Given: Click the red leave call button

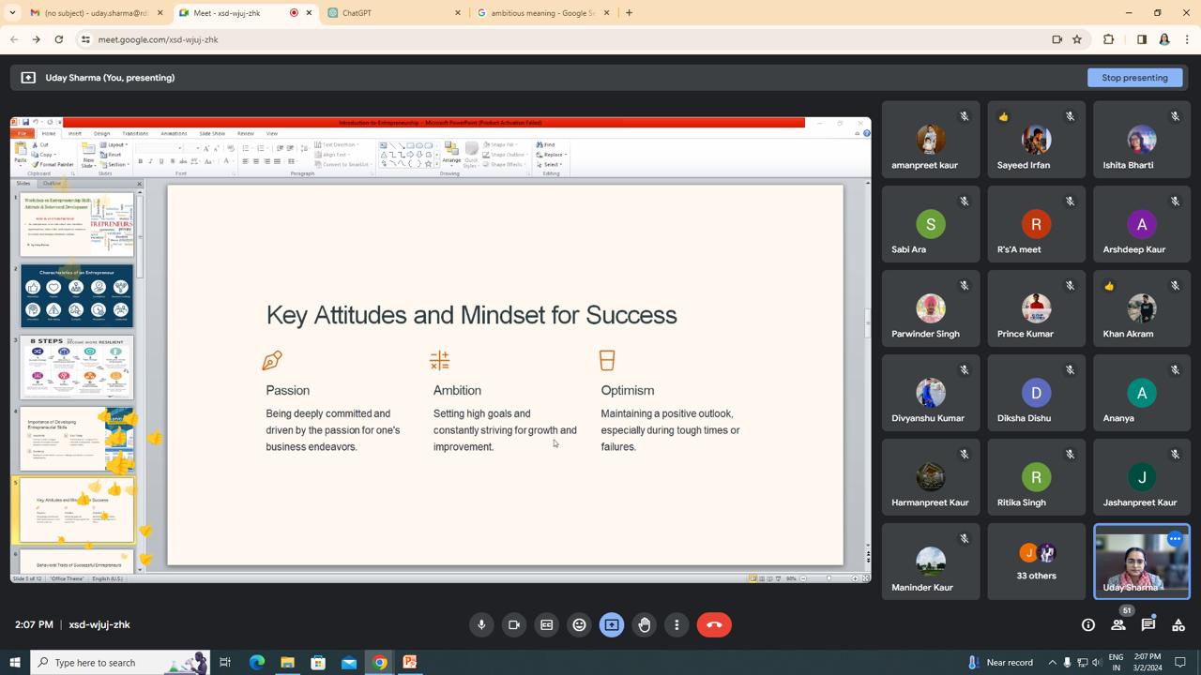Looking at the screenshot, I should [714, 624].
